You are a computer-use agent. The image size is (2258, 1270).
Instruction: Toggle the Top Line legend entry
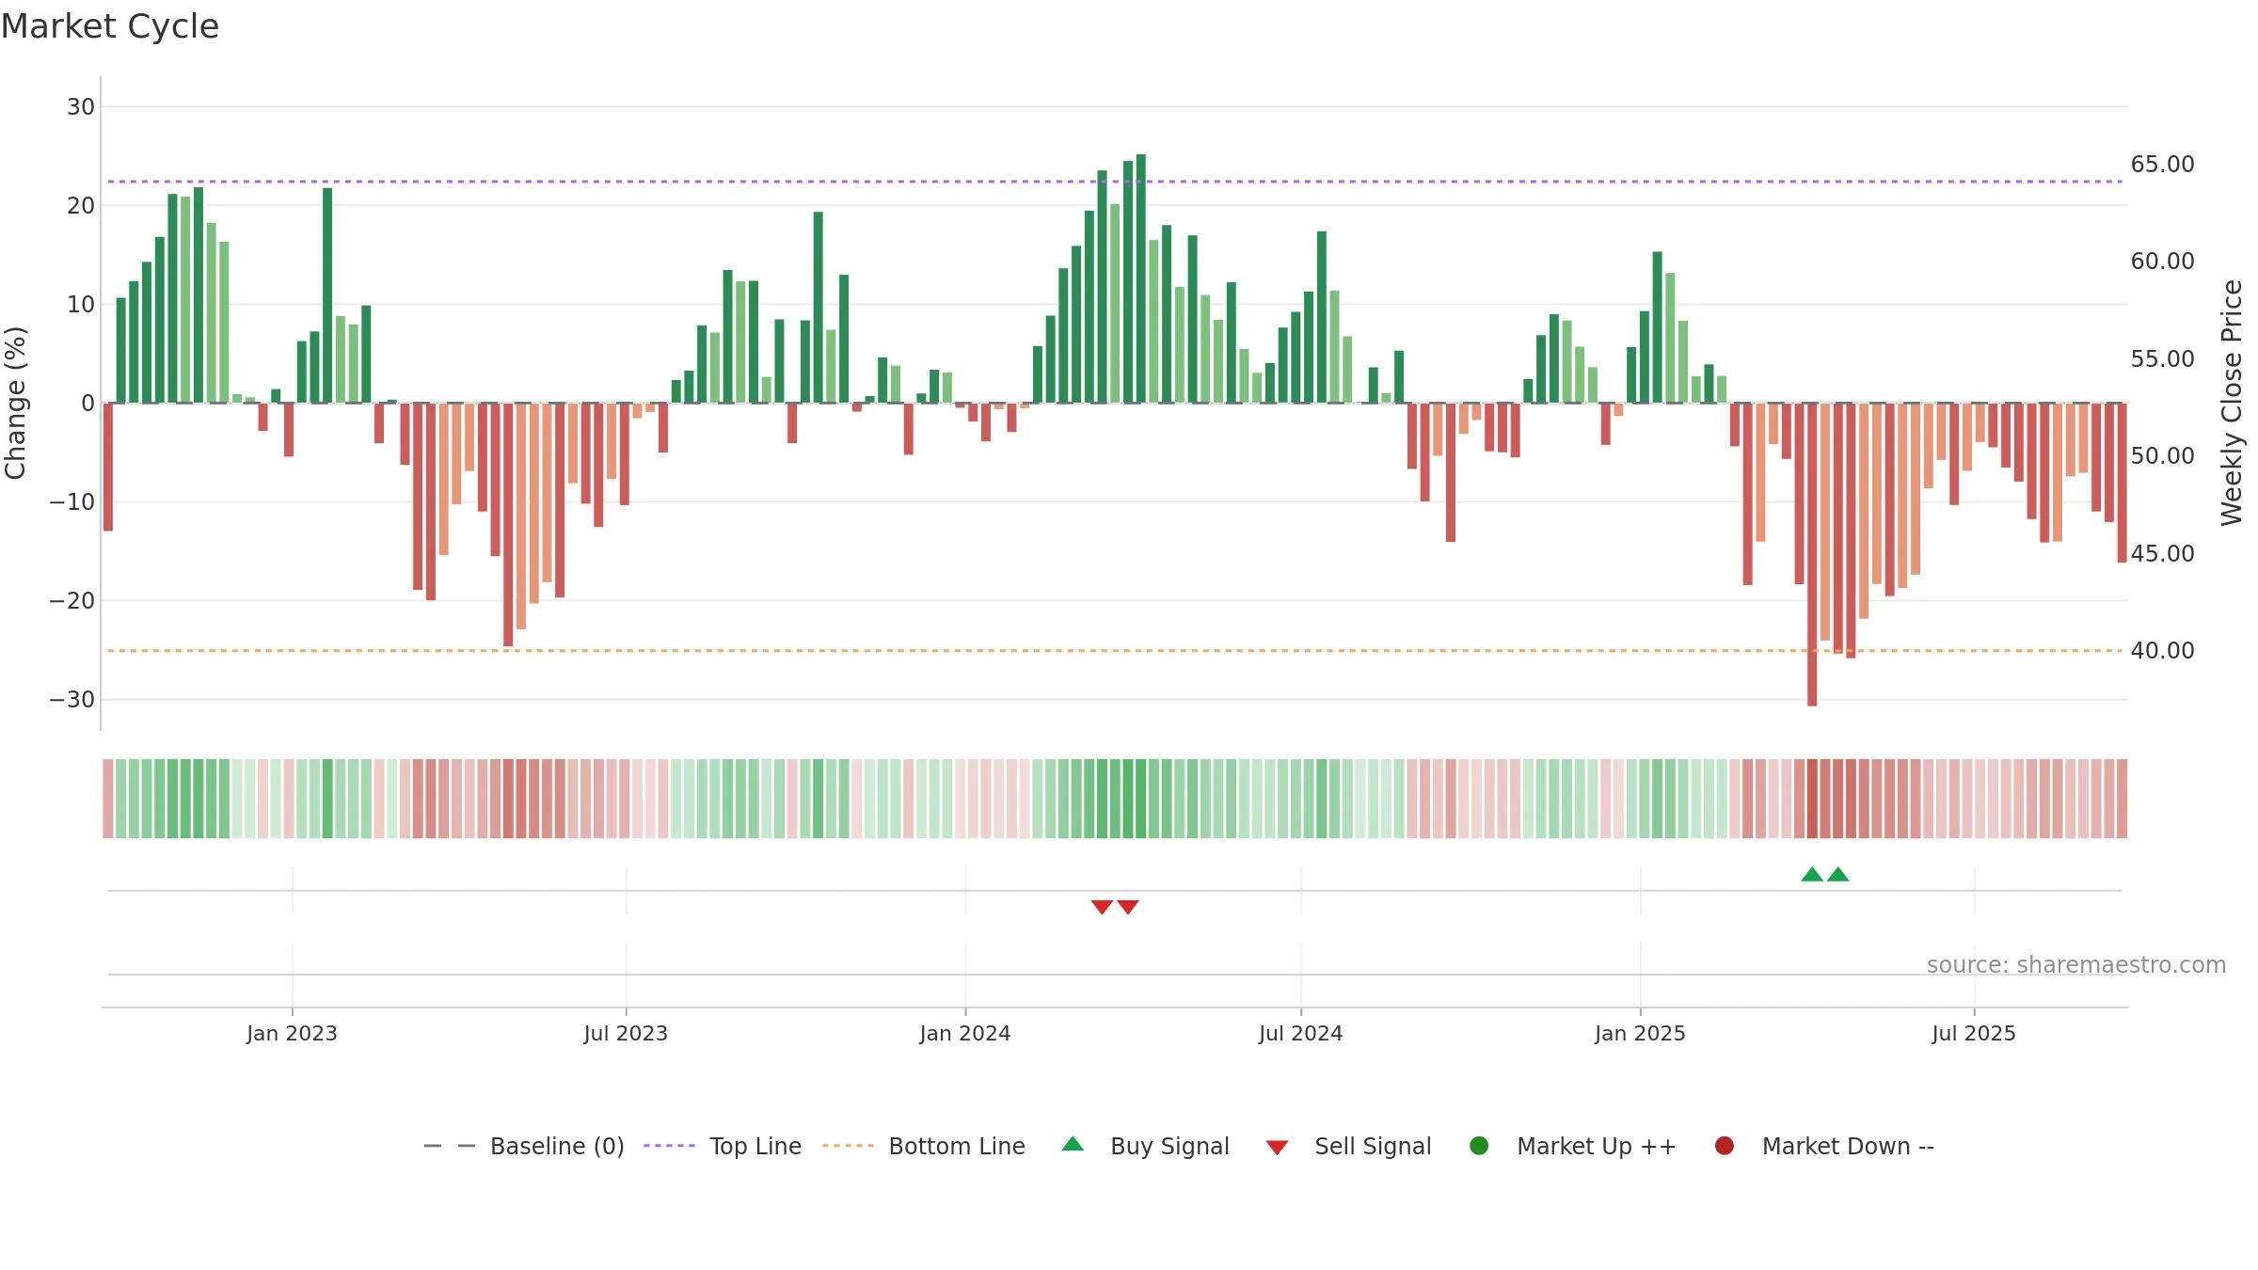click(723, 1146)
